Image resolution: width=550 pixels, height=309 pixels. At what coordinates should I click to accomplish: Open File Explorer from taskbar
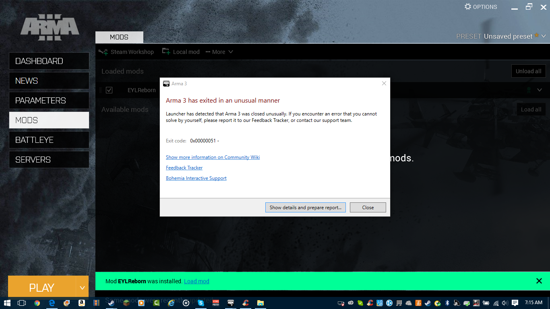click(261, 303)
